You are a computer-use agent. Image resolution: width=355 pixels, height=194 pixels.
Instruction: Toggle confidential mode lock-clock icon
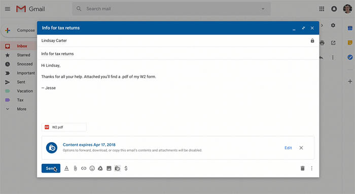[x=117, y=169]
